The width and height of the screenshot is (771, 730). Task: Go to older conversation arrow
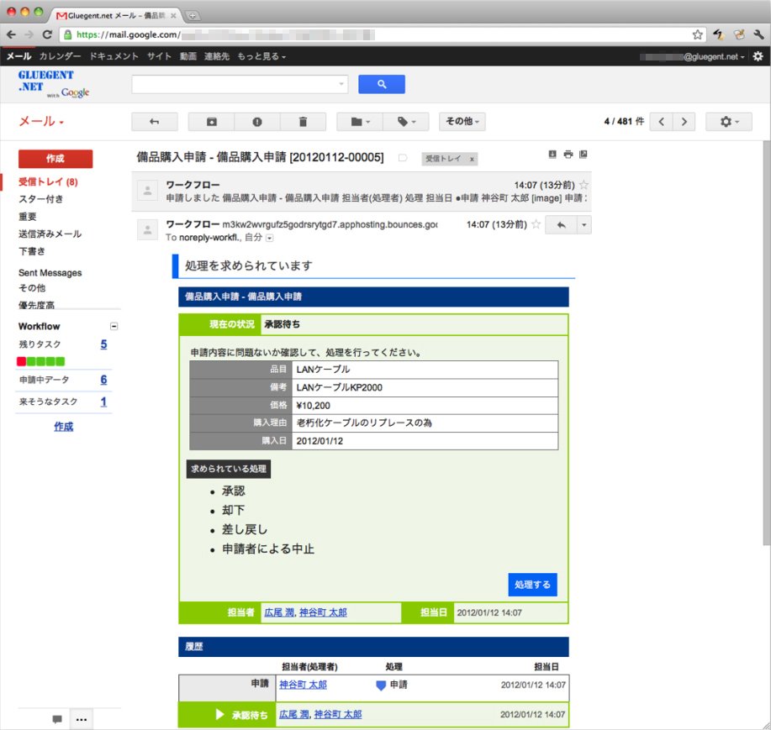click(684, 121)
